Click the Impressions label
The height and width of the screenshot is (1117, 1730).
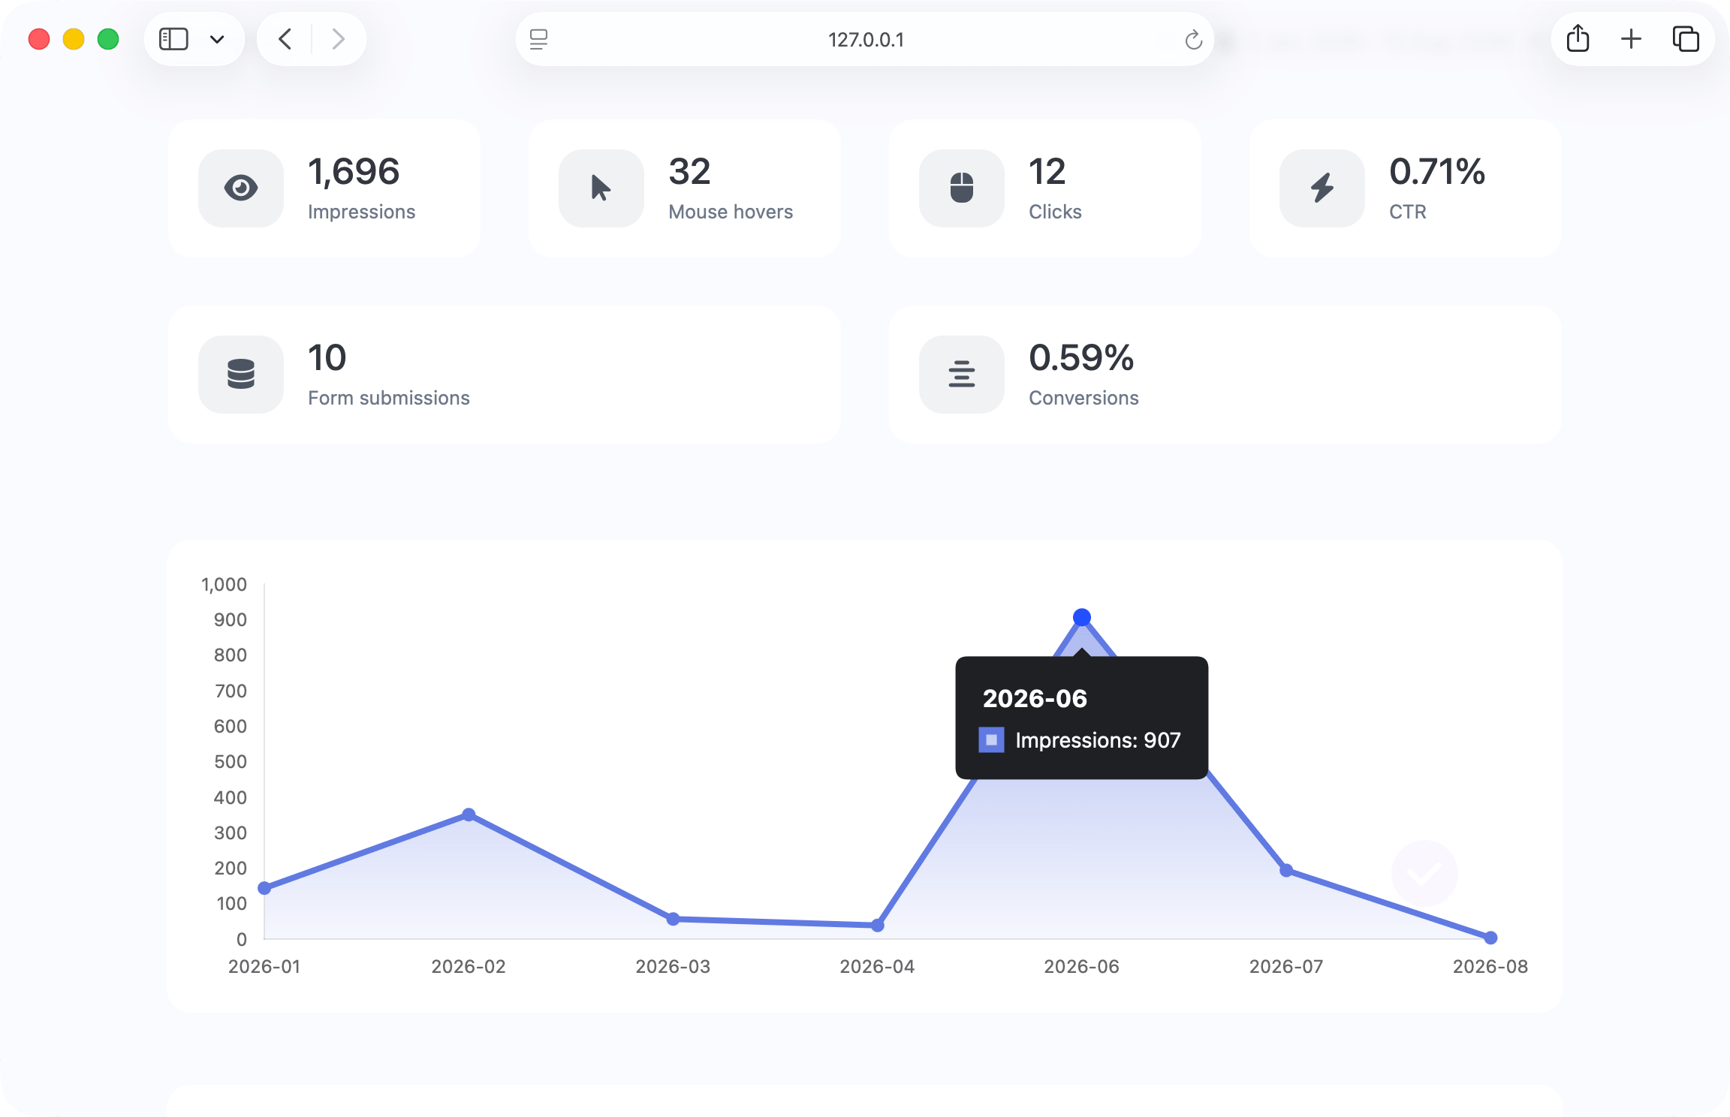(x=361, y=212)
